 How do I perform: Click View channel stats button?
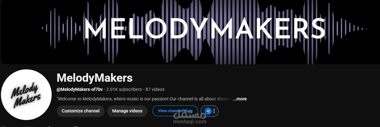(175, 111)
